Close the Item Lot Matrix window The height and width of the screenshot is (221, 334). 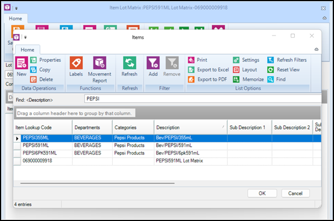point(323,8)
